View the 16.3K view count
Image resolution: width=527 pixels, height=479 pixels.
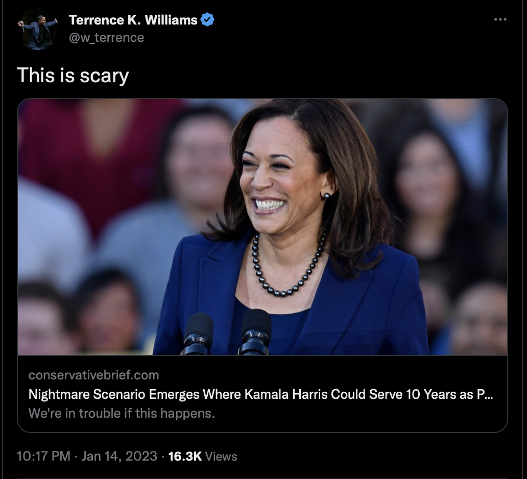click(185, 456)
